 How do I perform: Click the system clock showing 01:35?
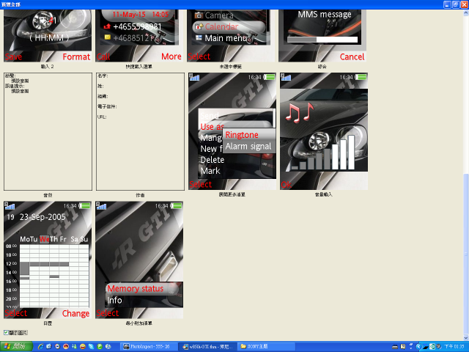coord(454,347)
